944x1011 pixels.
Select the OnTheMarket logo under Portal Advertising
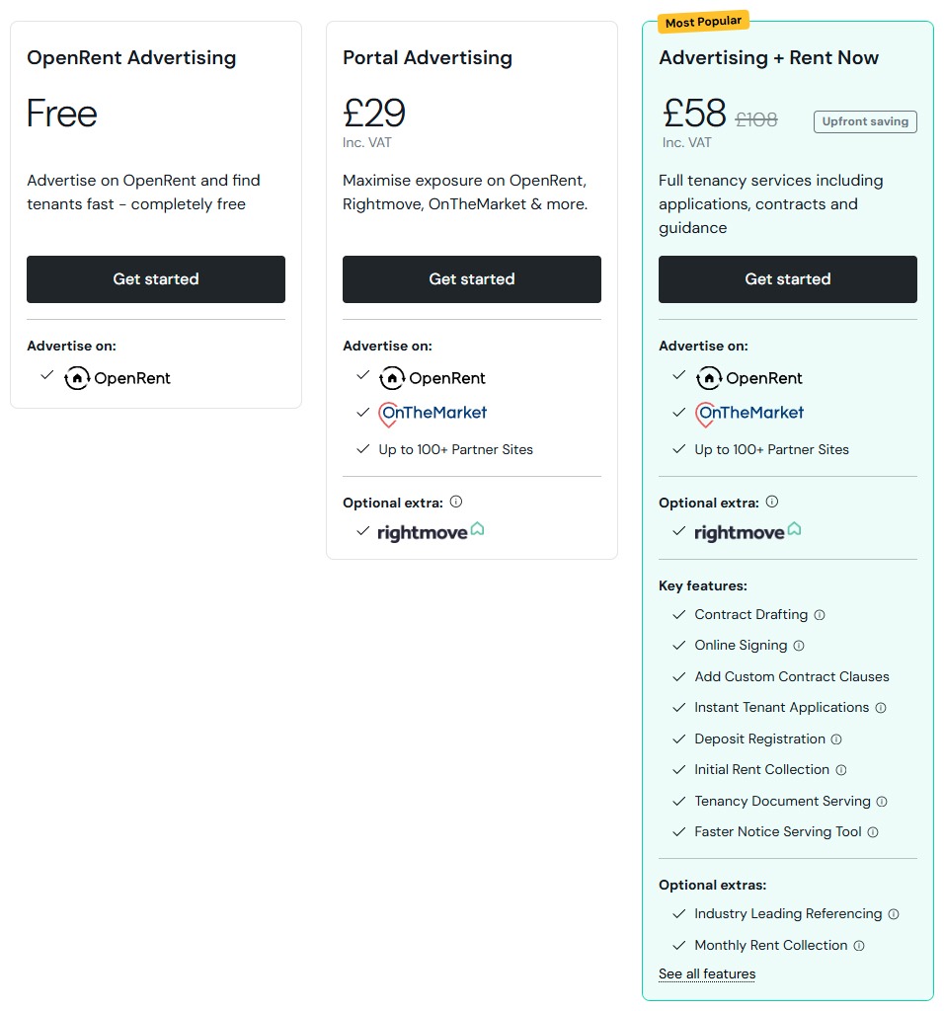pos(433,413)
